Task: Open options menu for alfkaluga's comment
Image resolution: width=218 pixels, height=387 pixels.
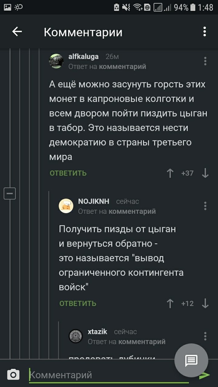Action: [x=205, y=61]
